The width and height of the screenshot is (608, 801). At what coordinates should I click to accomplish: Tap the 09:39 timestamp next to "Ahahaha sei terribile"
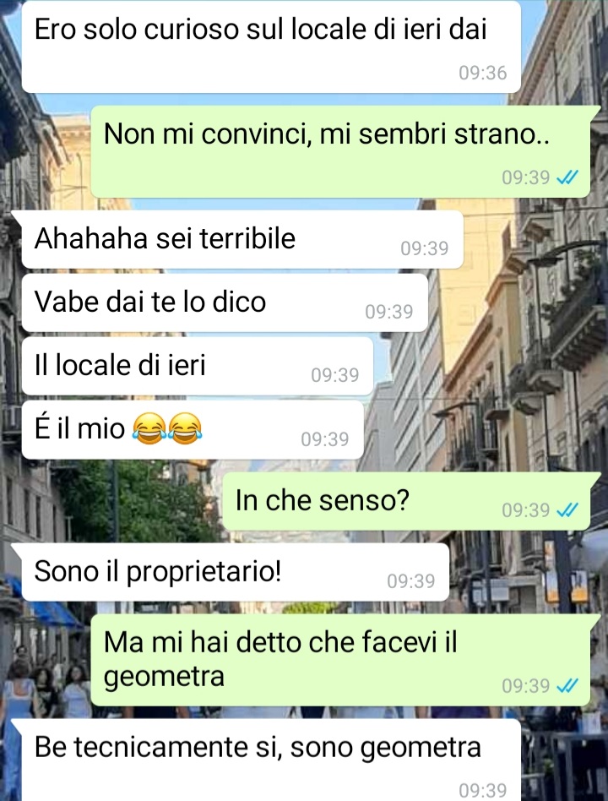[x=424, y=248]
